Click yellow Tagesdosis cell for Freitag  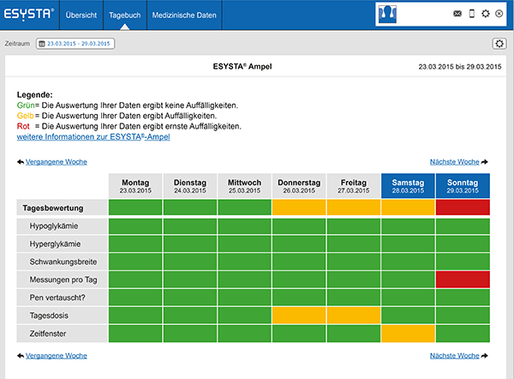pos(353,316)
